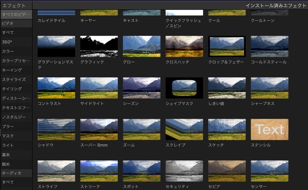Viewport: 308px width, 190px height.
Task: Select the グラデーションマスク effect thumbnail
Action: coord(56,46)
